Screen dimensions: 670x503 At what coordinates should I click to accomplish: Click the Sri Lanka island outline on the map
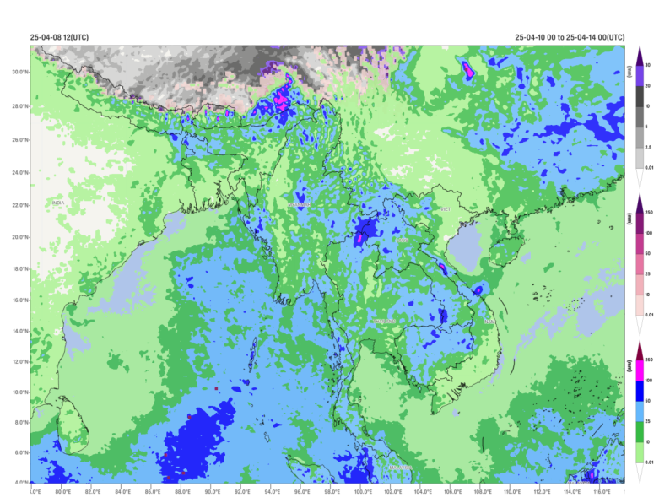(72, 425)
